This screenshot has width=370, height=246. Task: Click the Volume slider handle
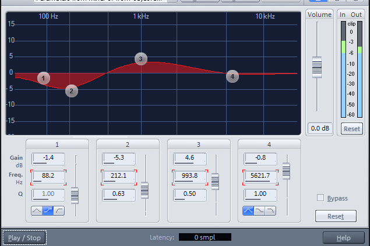317,67
